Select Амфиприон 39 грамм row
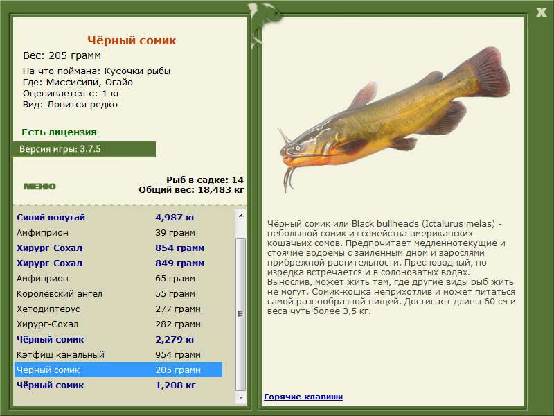The image size is (554, 416). 118,233
